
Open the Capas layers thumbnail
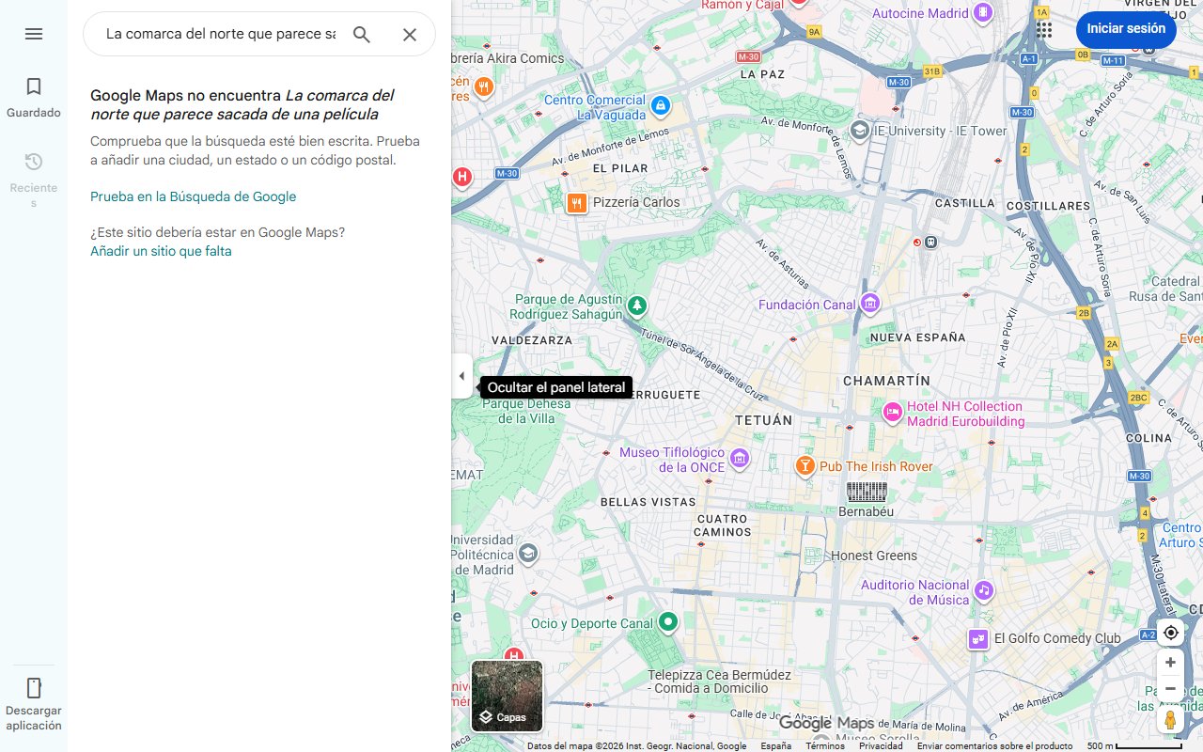pos(507,696)
